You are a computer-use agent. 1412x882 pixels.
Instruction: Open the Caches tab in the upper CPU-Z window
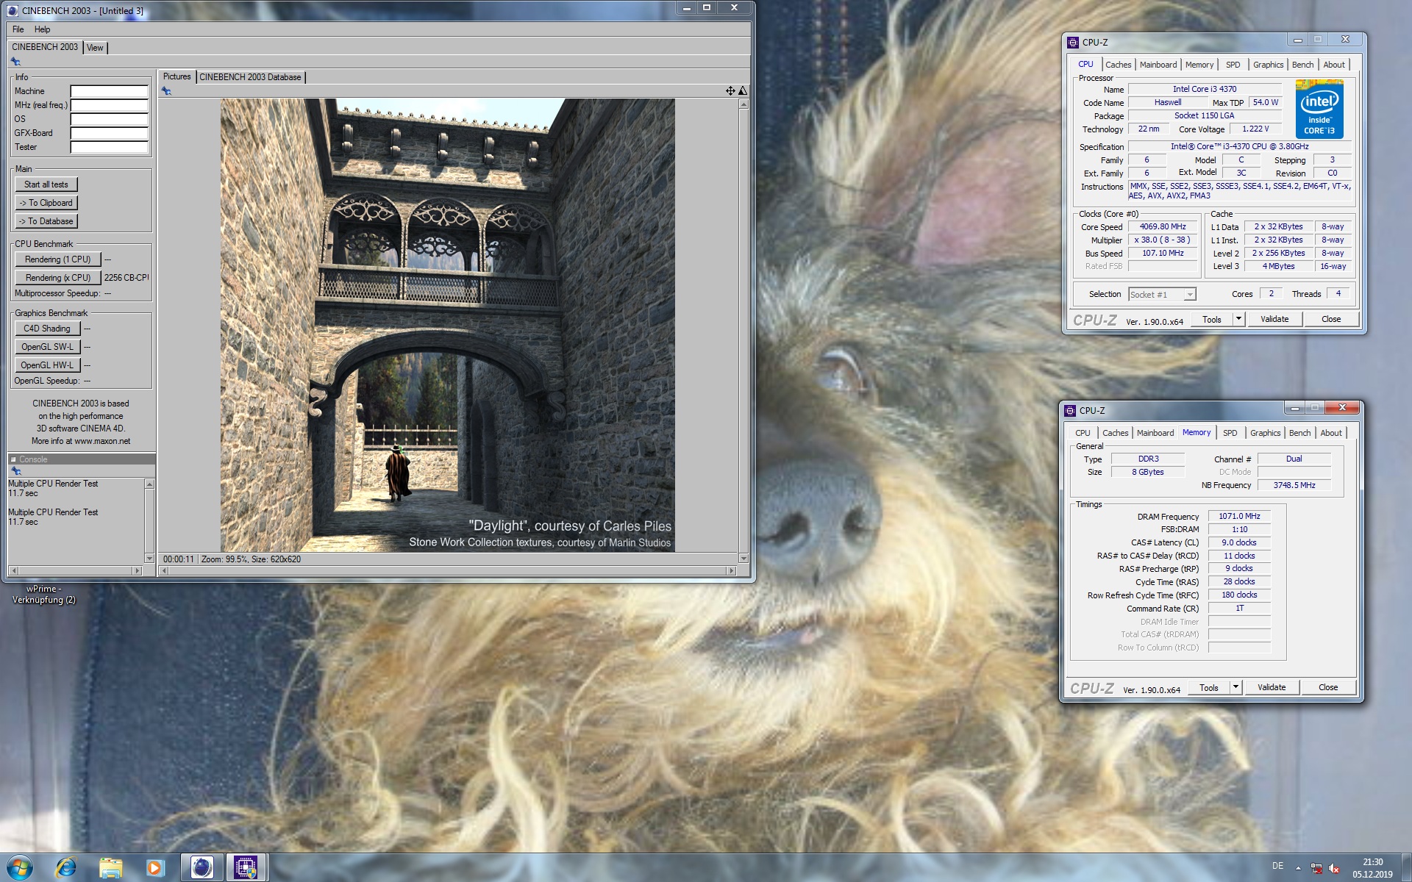[x=1119, y=65]
